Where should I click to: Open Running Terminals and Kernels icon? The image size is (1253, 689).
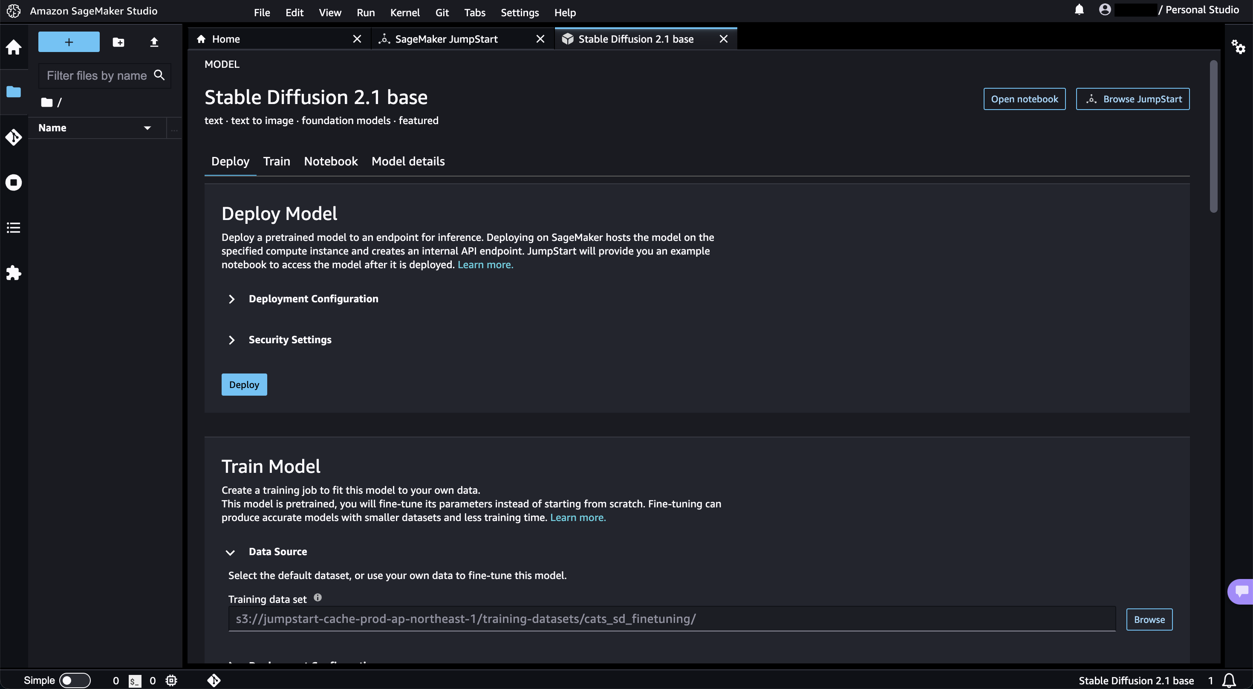[14, 182]
